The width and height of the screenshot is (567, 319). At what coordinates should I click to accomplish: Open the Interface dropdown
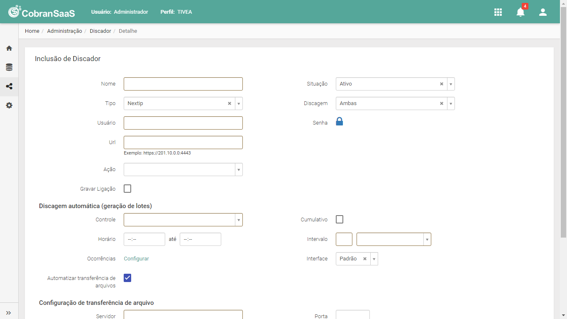tap(374, 259)
